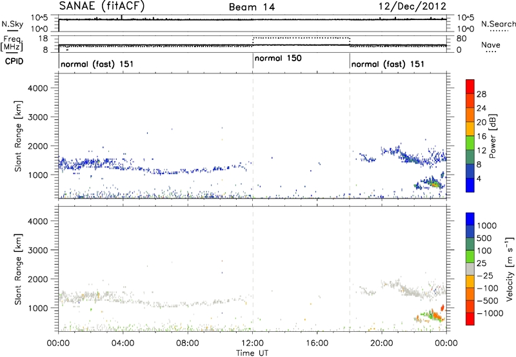Image resolution: width=516 pixels, height=357 pixels.
Task: Click the red negative-velocity patch in velocity panel
Action: 442,307
